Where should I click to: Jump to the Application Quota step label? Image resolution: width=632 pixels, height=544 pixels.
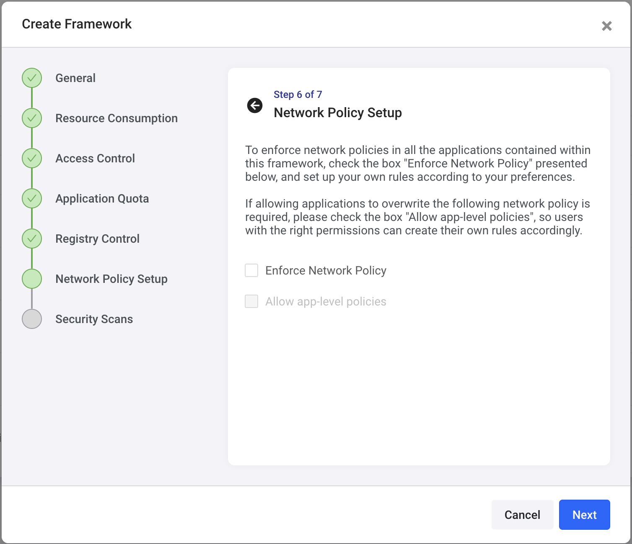(x=102, y=198)
